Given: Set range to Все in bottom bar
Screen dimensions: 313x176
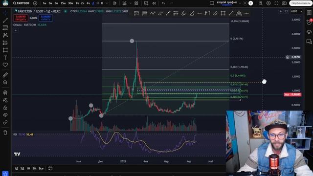Looking at the screenshot, I should tap(41, 168).
